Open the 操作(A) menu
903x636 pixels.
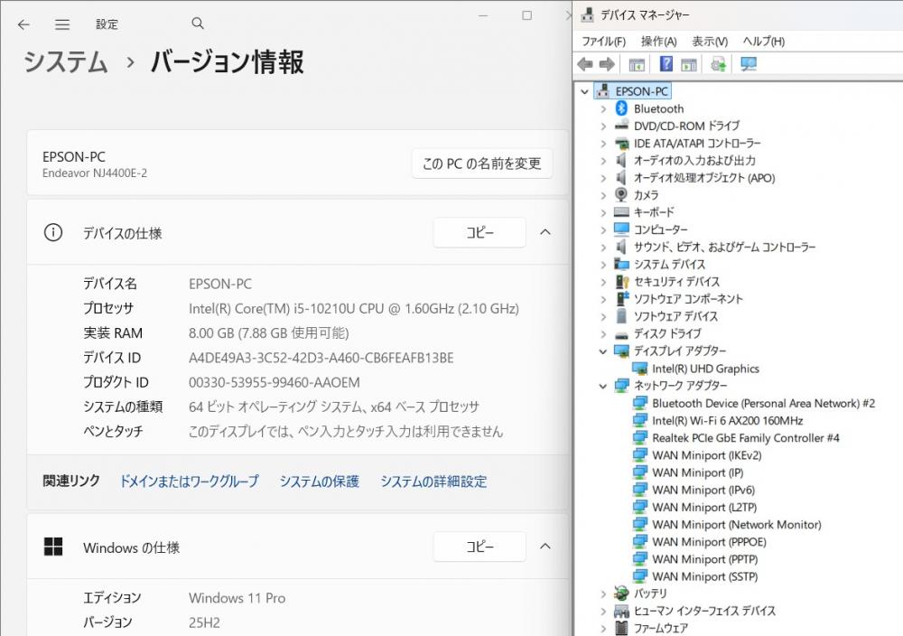coord(658,42)
